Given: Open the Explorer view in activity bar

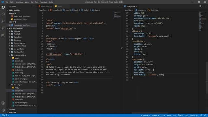Looking at the screenshot, I should tap(3, 7).
